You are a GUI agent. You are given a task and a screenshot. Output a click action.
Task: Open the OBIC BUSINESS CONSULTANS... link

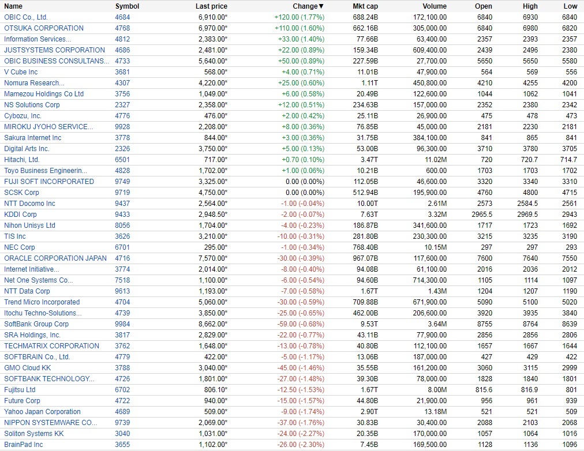[57, 61]
